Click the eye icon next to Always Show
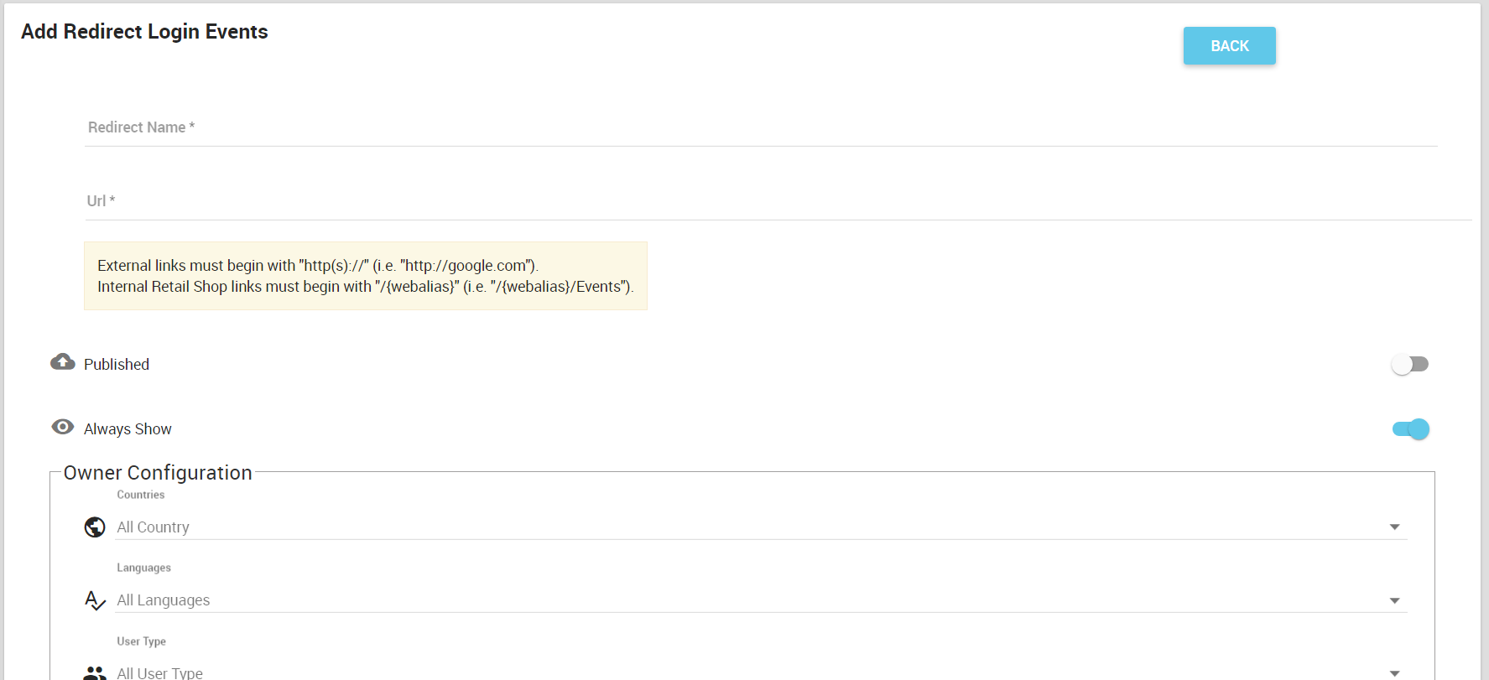The width and height of the screenshot is (1489, 680). [63, 427]
